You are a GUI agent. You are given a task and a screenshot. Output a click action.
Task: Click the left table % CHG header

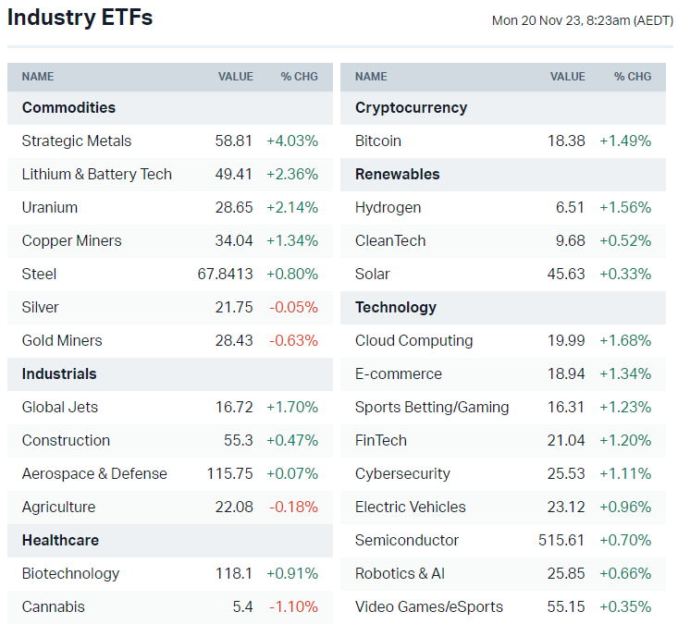300,77
